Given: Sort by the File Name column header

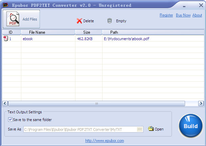Looking at the screenshot, I should pos(48,32).
